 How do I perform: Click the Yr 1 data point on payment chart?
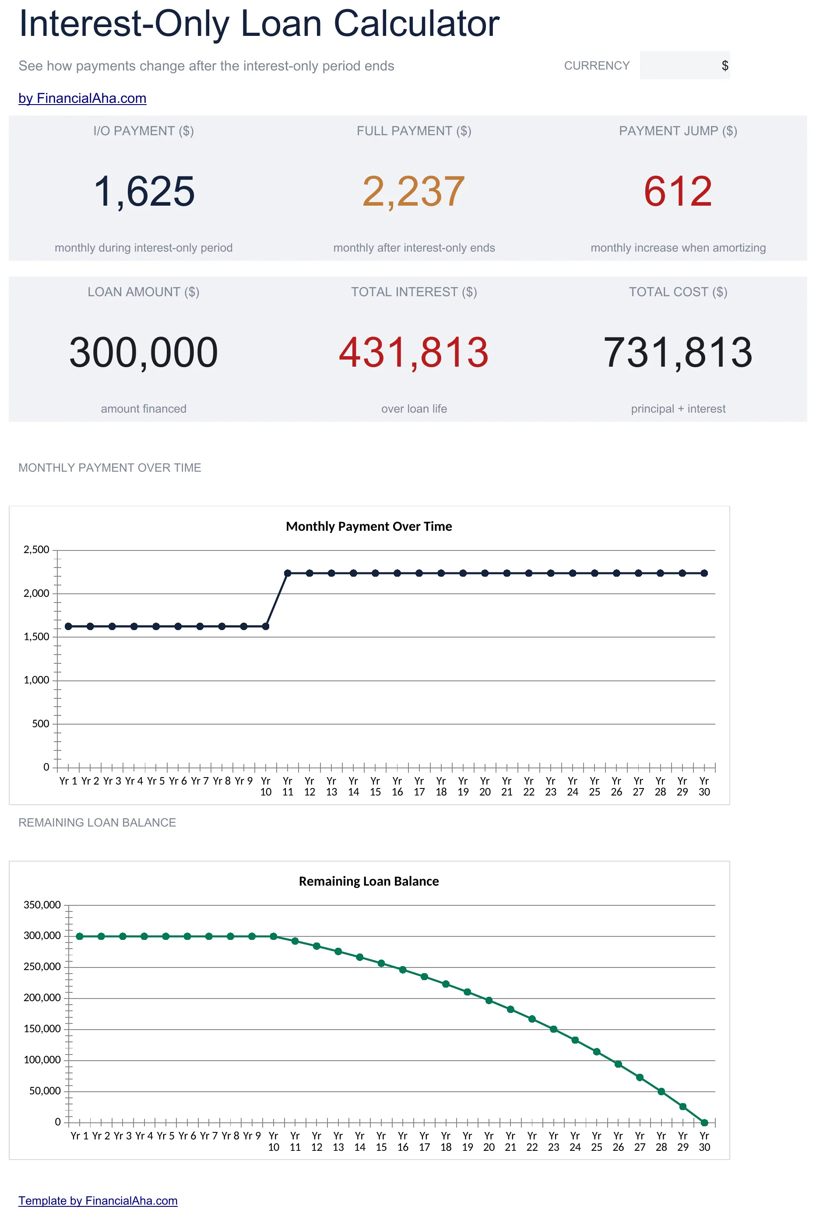(68, 626)
